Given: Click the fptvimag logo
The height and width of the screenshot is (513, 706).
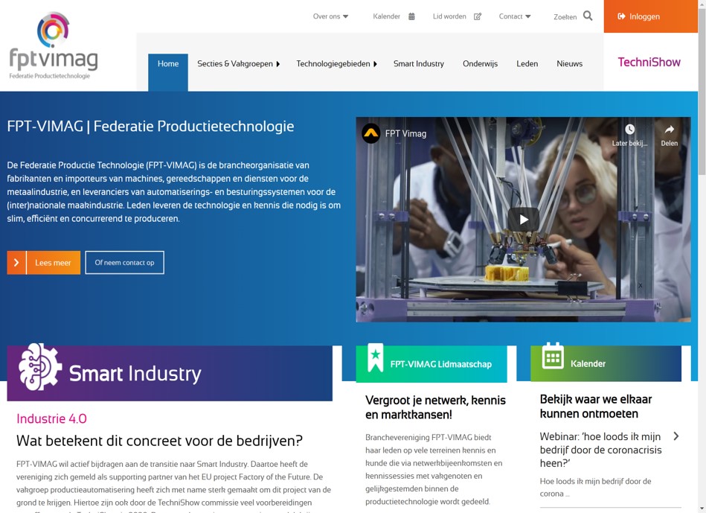Looking at the screenshot, I should 54,45.
